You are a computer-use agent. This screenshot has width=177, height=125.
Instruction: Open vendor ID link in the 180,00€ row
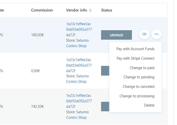(79, 29)
